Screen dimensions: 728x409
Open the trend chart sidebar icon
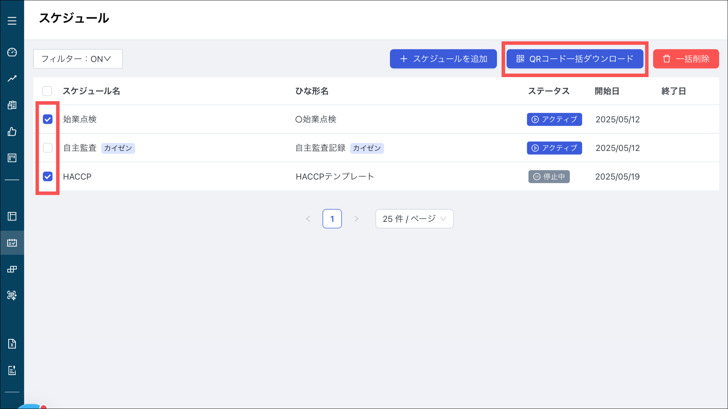click(12, 78)
